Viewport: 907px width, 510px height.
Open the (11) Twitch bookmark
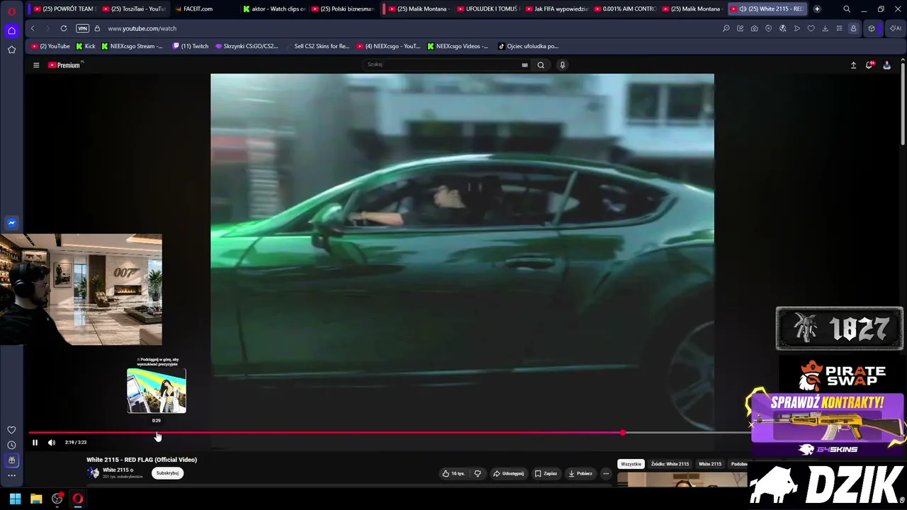[191, 46]
